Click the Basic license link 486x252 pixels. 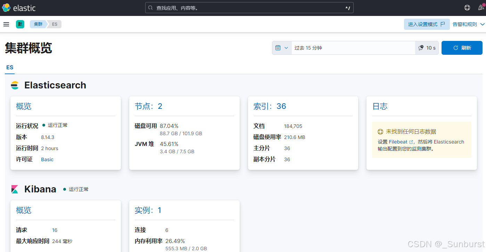tap(47, 159)
